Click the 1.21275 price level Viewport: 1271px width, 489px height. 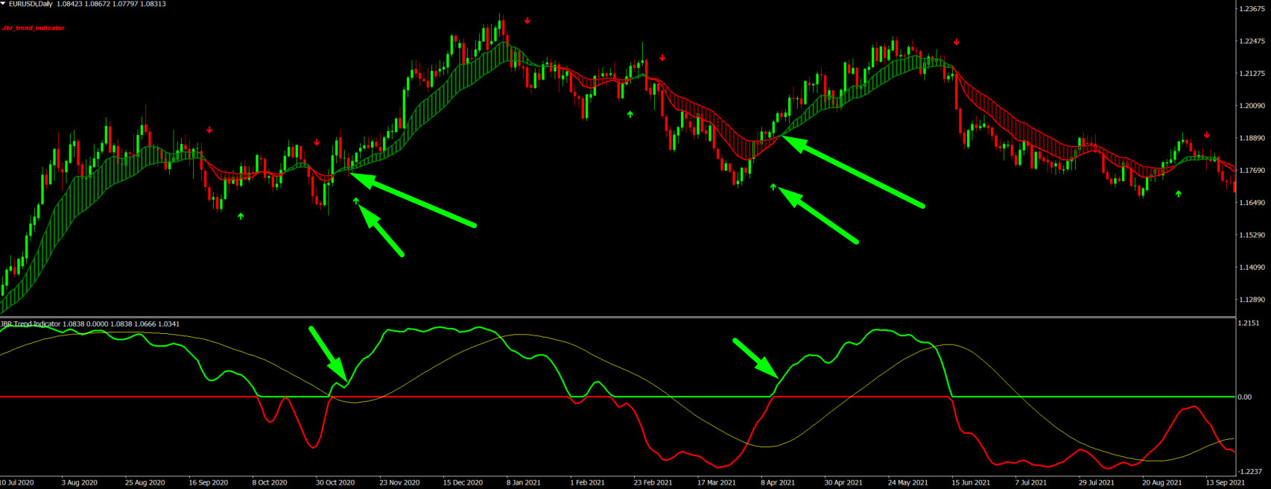click(1252, 73)
